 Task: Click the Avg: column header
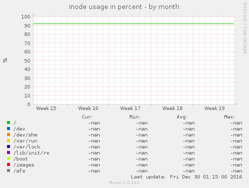(x=182, y=117)
